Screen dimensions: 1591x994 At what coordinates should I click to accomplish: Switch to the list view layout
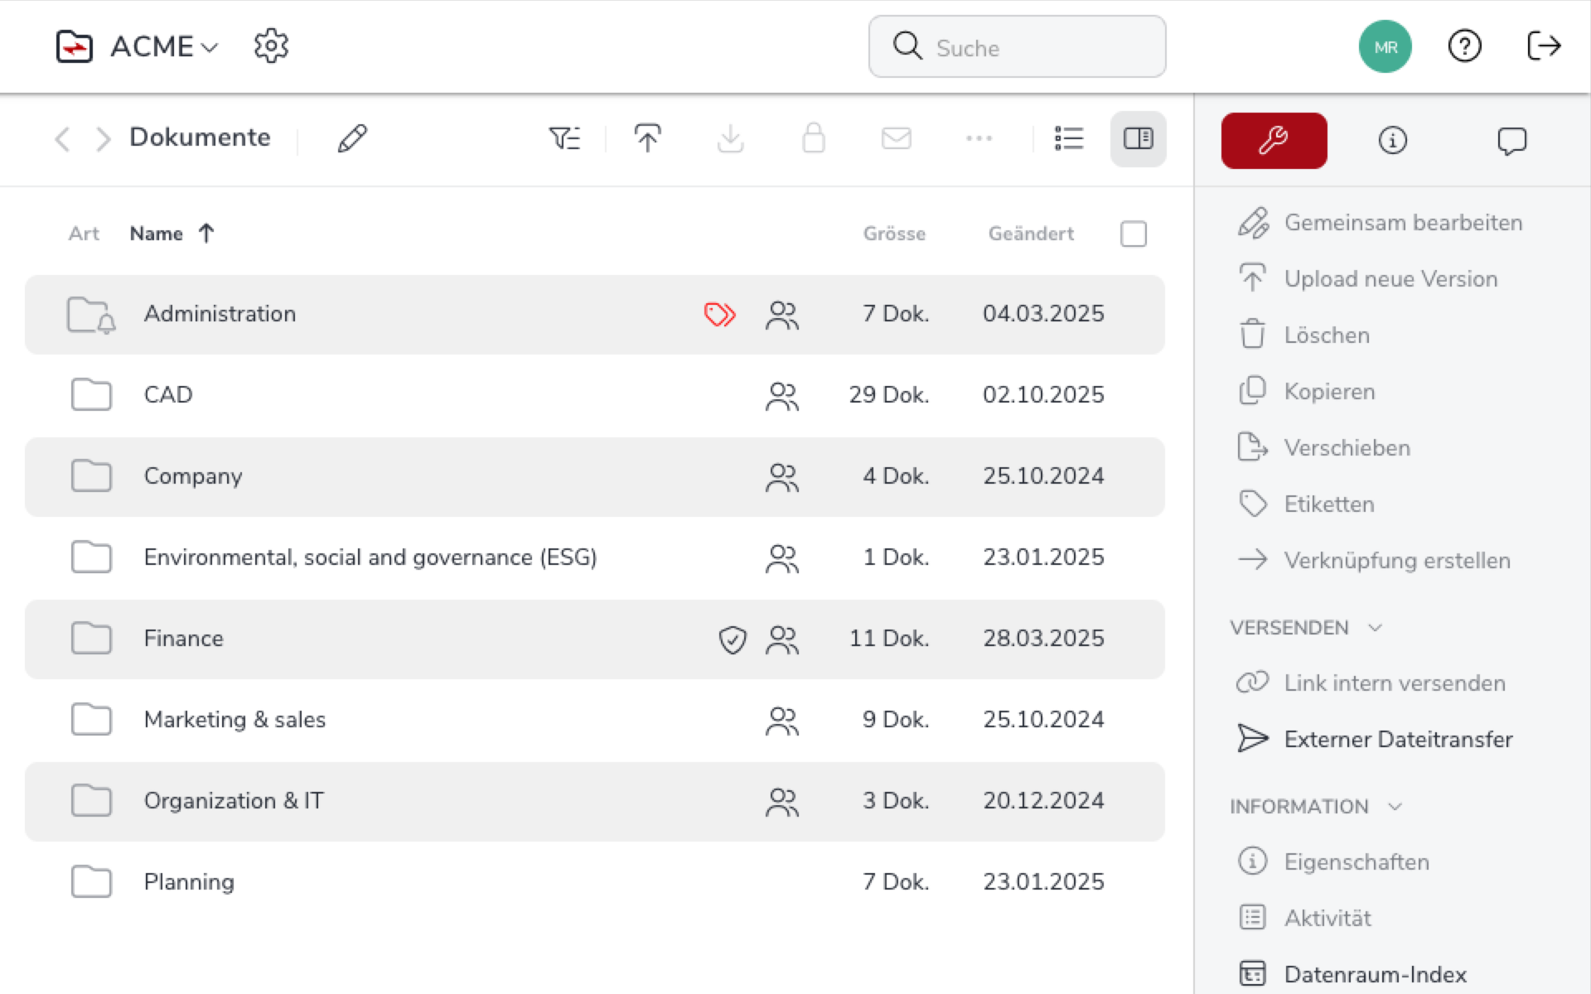click(1069, 138)
